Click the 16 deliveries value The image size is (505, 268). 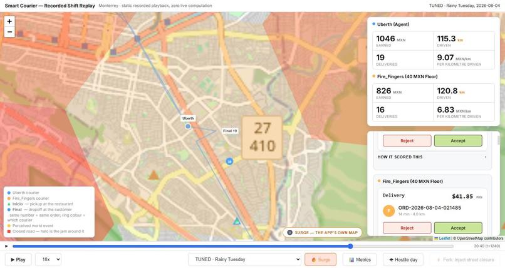[x=380, y=110]
